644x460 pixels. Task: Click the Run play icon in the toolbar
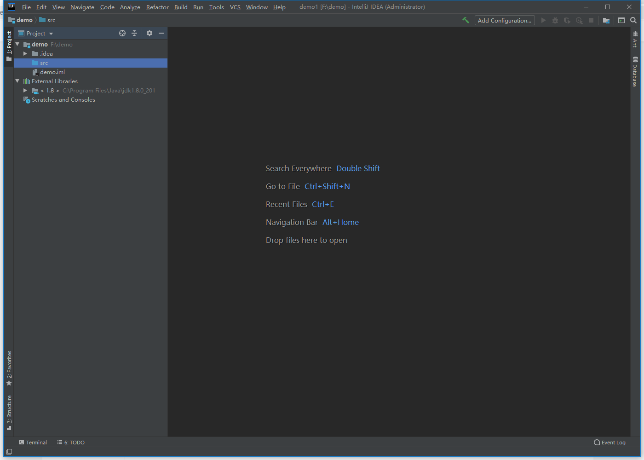[543, 20]
